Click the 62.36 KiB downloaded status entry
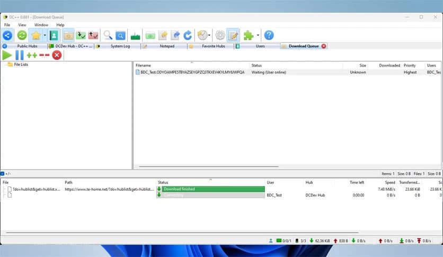 (x=320, y=241)
